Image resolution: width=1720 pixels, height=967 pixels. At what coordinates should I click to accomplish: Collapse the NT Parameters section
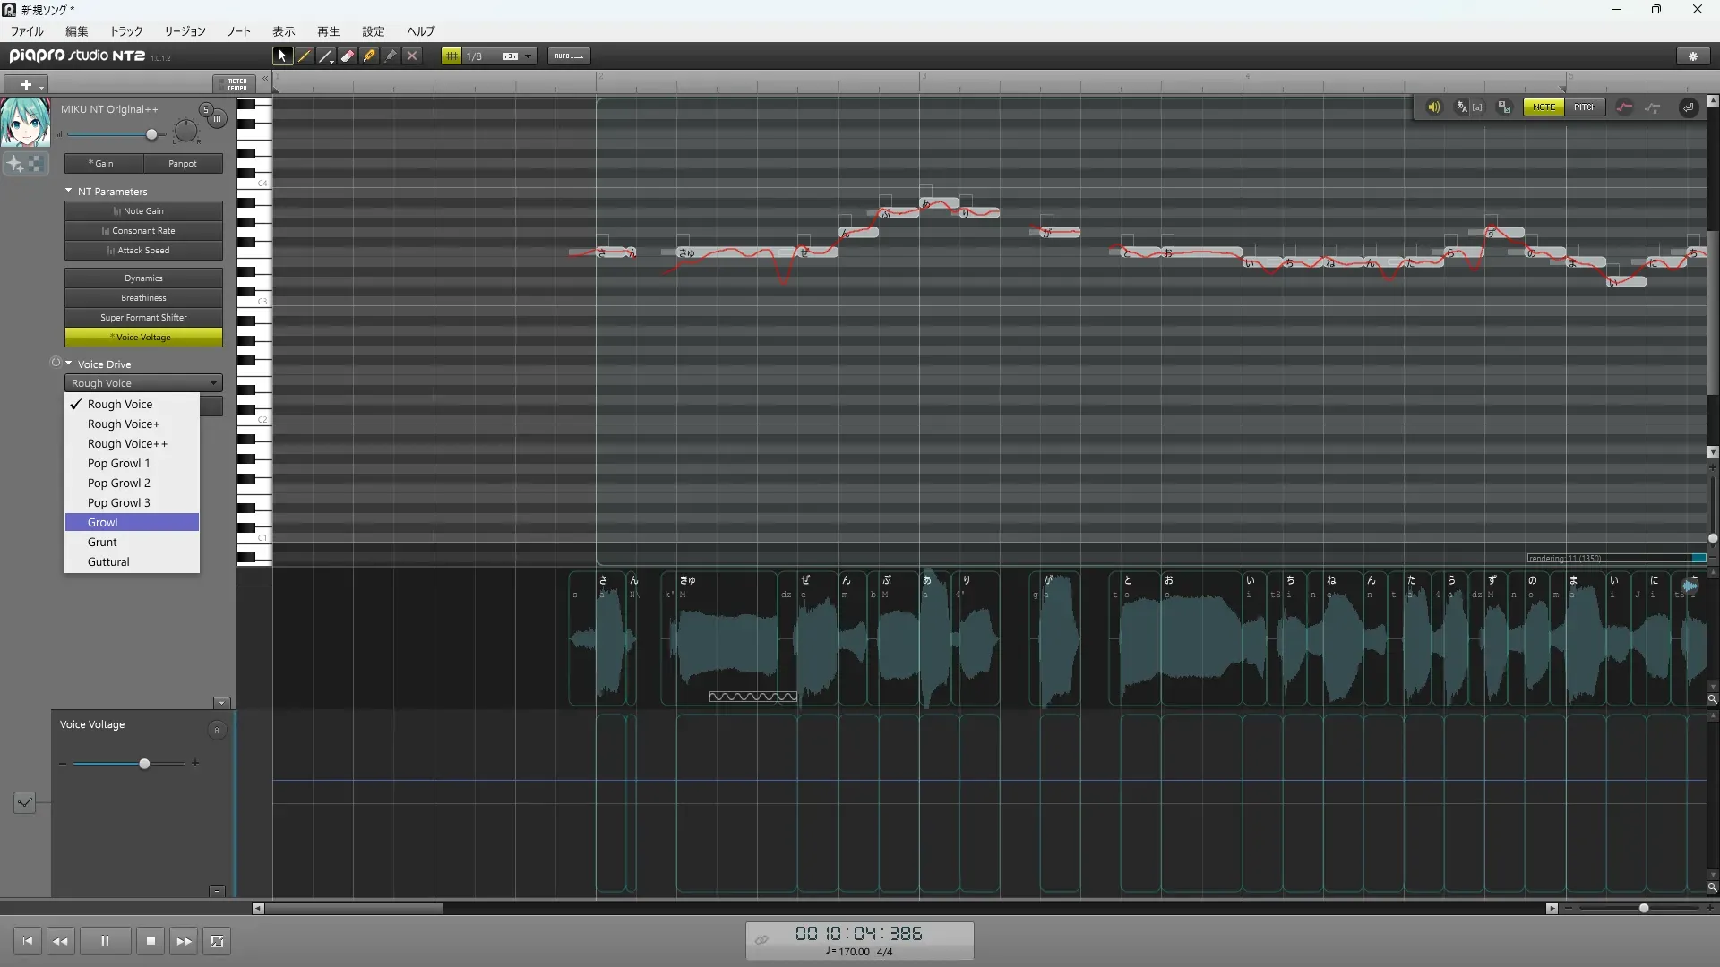point(69,191)
